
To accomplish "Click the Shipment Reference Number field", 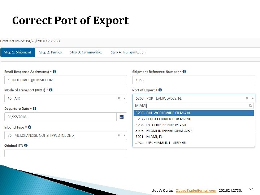I will [194, 80].
